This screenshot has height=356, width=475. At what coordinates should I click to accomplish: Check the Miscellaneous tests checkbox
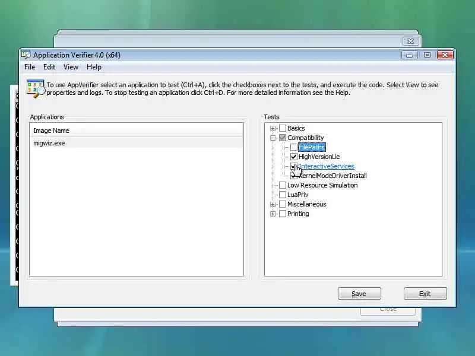(283, 204)
